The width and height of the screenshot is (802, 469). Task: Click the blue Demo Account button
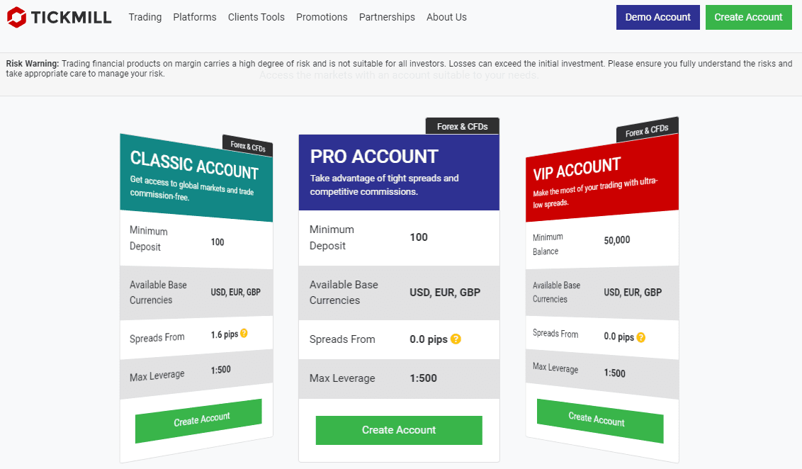point(657,17)
